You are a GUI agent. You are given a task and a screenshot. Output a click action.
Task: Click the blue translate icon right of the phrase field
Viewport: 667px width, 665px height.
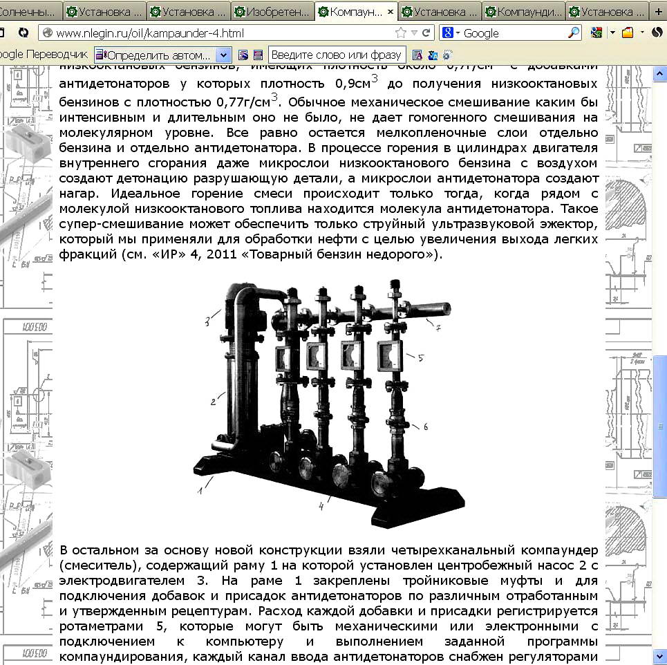[x=433, y=55]
